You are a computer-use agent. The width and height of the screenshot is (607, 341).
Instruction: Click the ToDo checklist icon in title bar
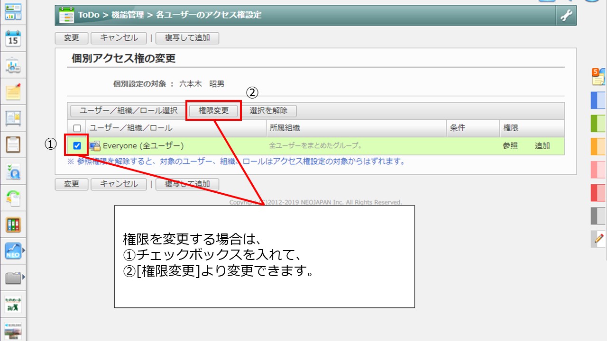[x=67, y=16]
